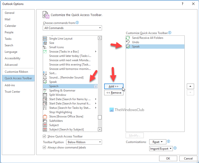
Task: Click Cancel to discard changes
Action: (x=188, y=158)
